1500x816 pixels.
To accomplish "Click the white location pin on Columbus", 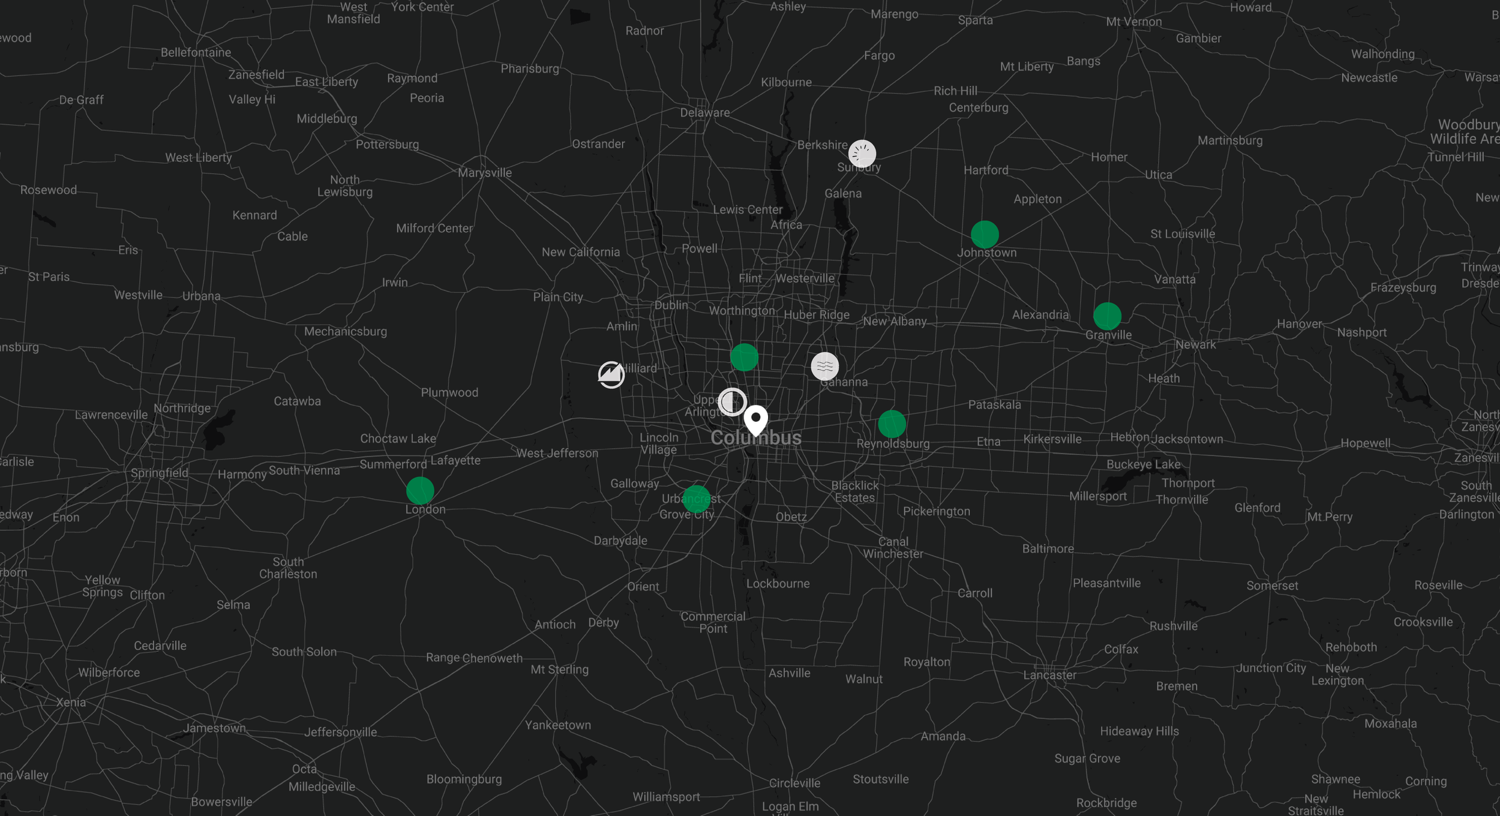I will 755,419.
